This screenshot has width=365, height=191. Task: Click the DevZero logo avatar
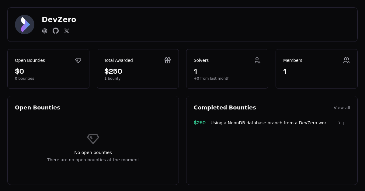[x=25, y=25]
